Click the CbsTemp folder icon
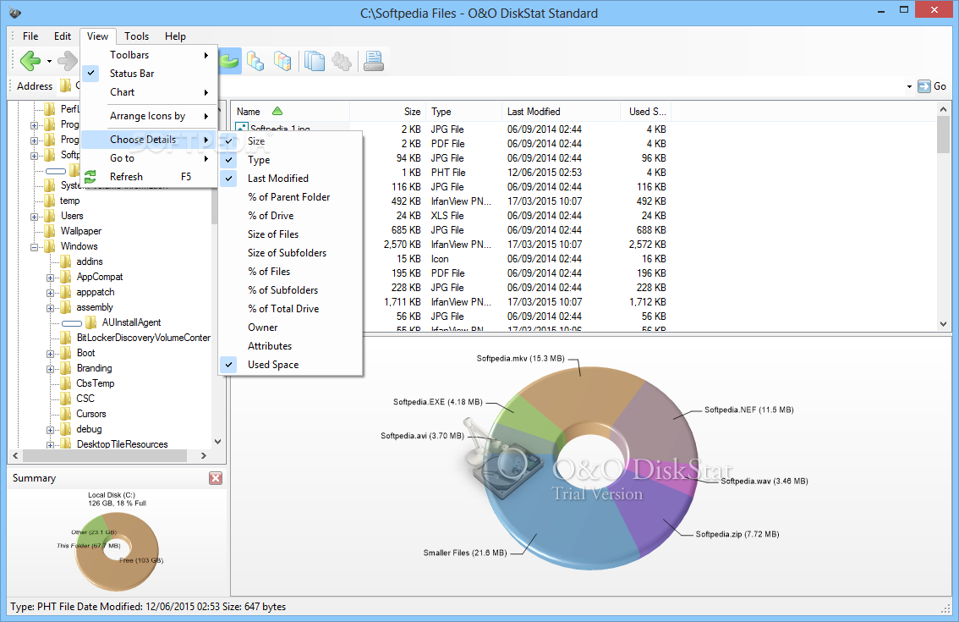Image resolution: width=959 pixels, height=622 pixels. pos(66,383)
